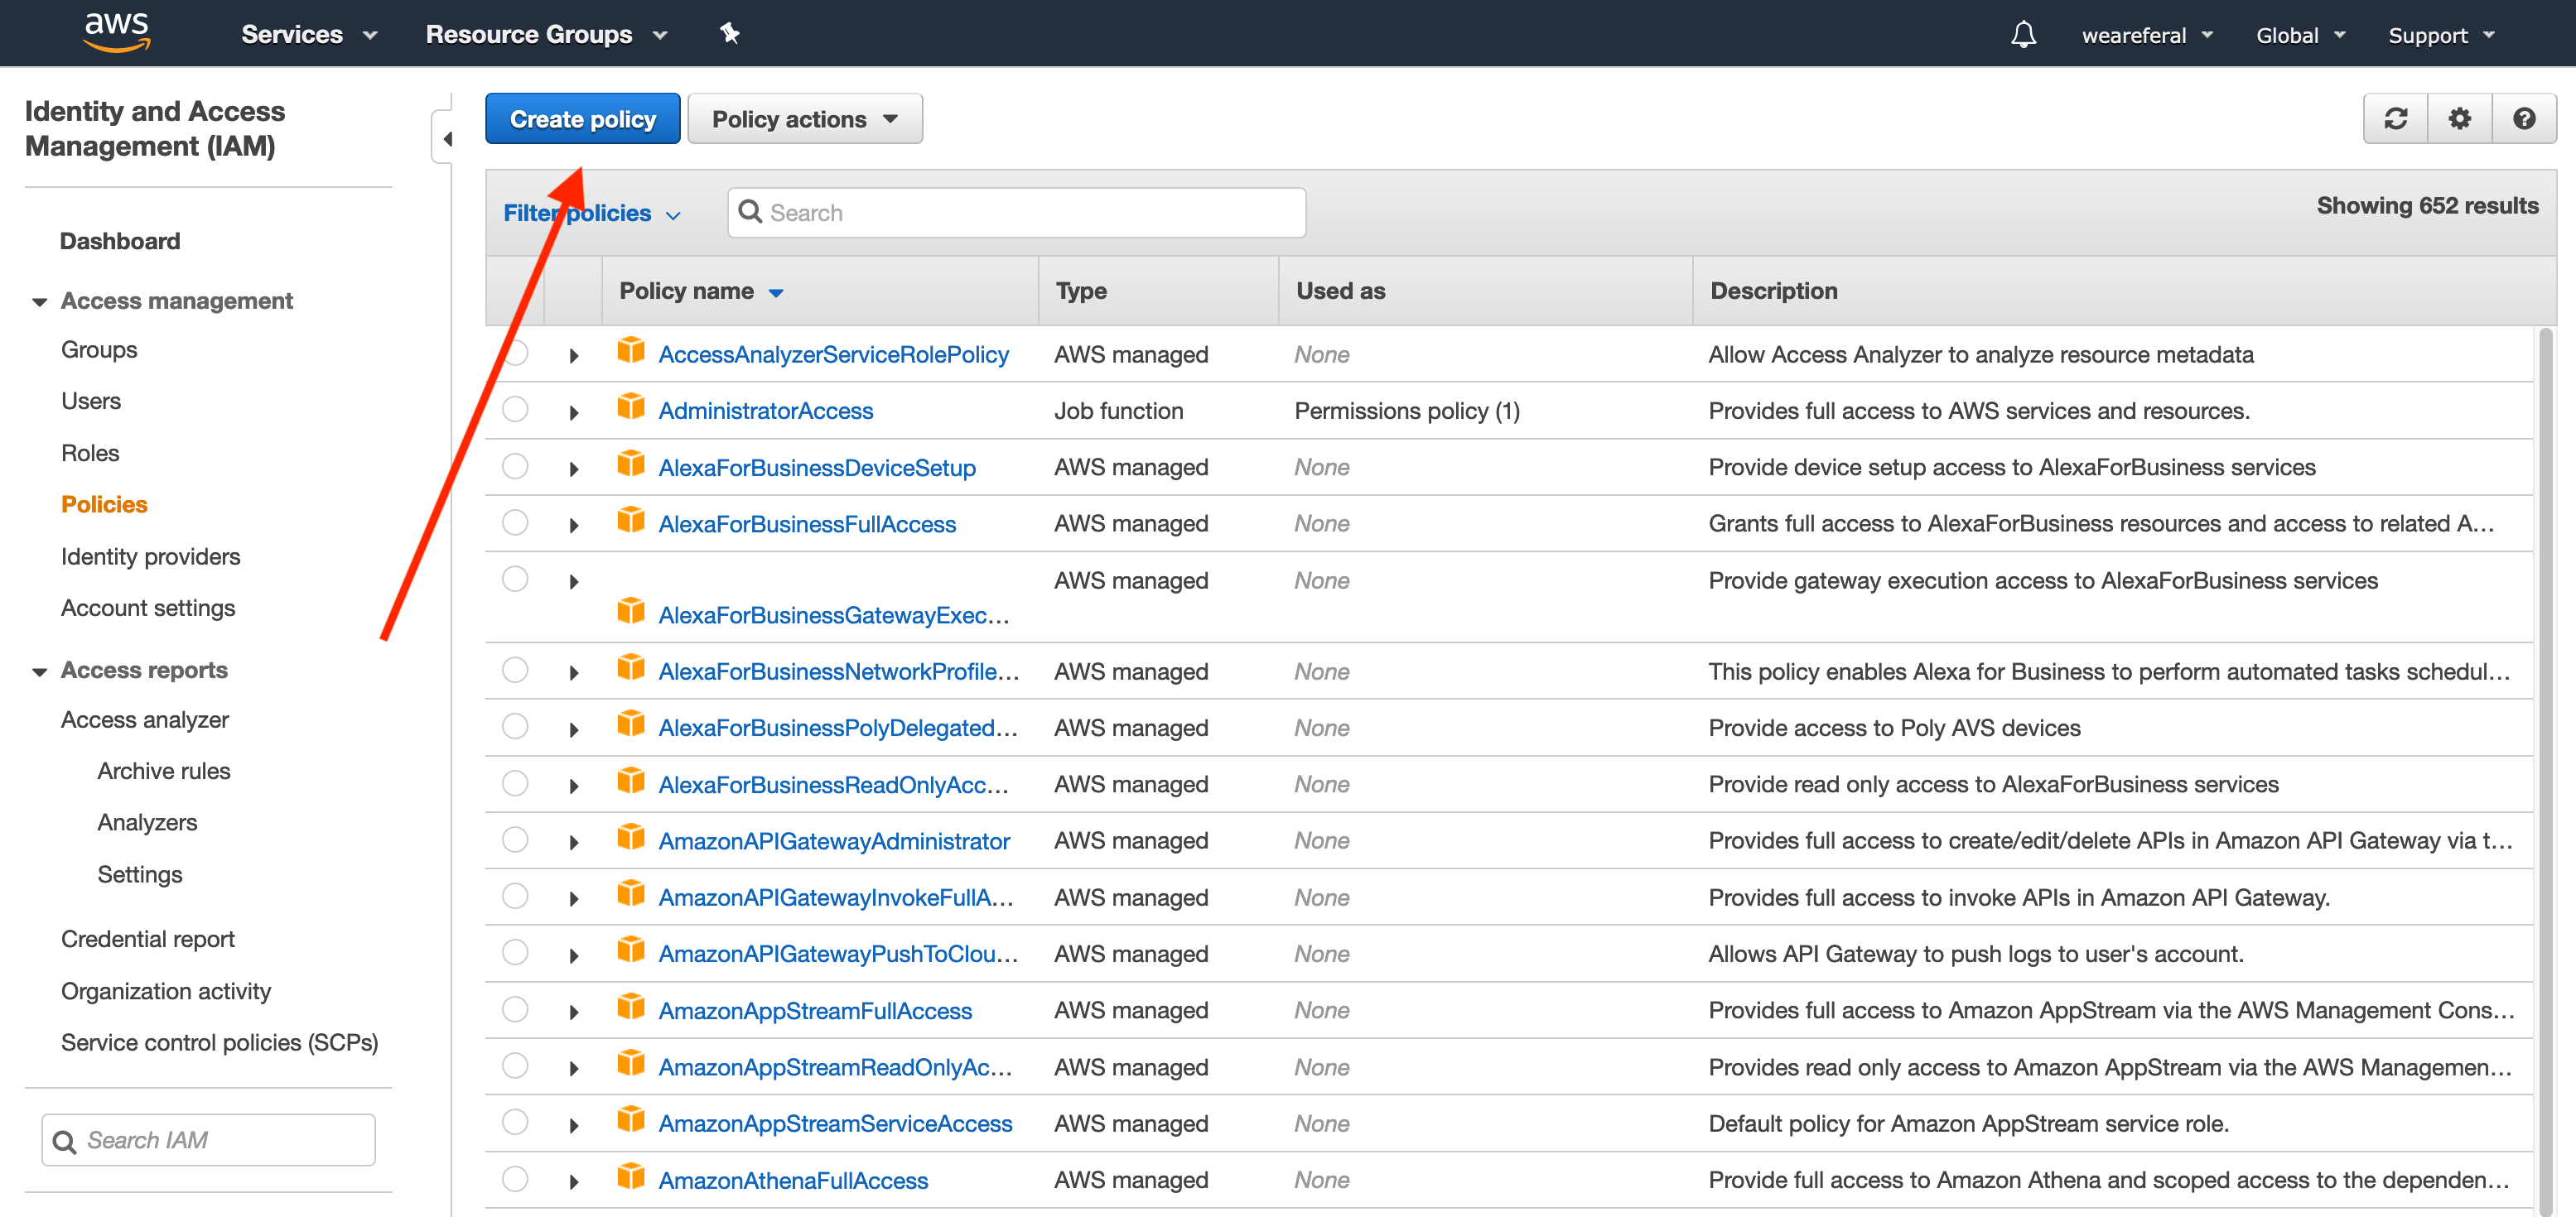The height and width of the screenshot is (1217, 2576).
Task: Click the pin shortcut icon in top bar
Action: pyautogui.click(x=730, y=34)
